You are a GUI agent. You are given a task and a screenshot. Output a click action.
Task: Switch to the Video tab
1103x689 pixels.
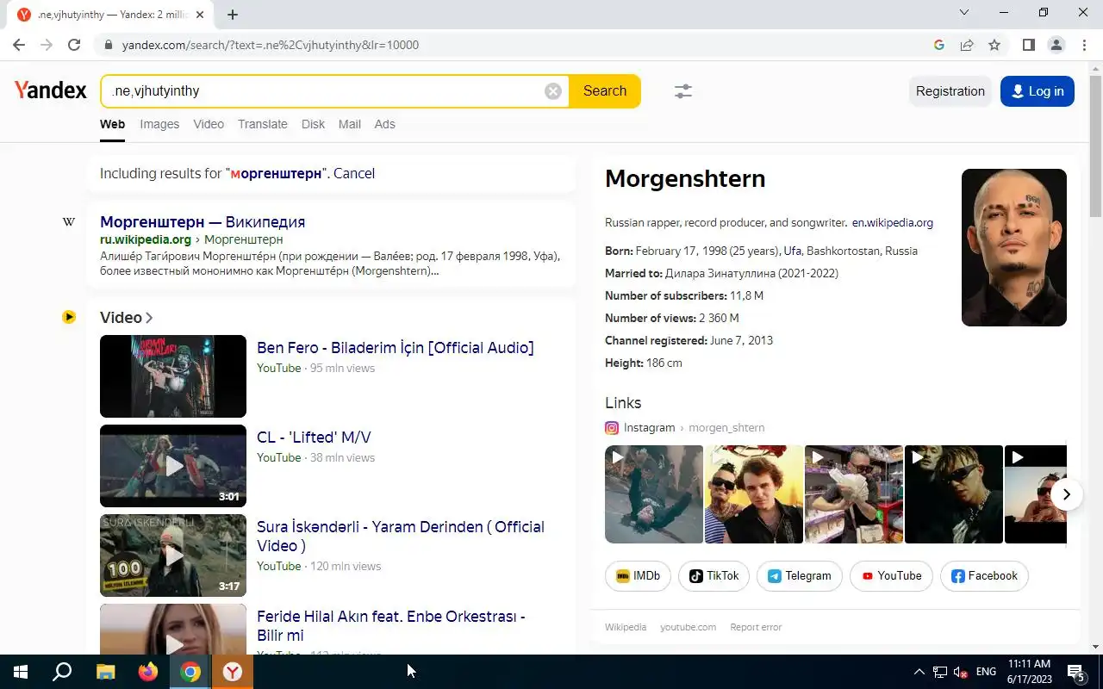coord(209,124)
